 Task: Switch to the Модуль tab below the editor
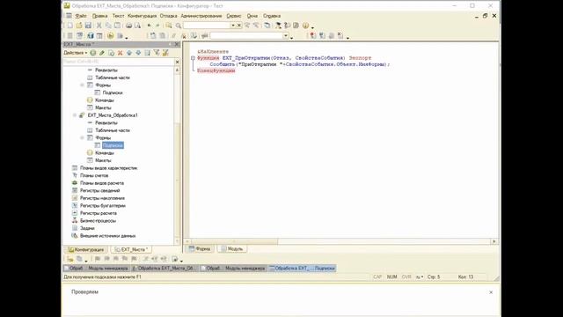[x=232, y=248]
